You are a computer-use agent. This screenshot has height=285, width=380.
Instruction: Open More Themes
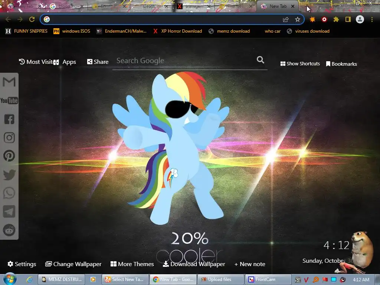(132, 264)
